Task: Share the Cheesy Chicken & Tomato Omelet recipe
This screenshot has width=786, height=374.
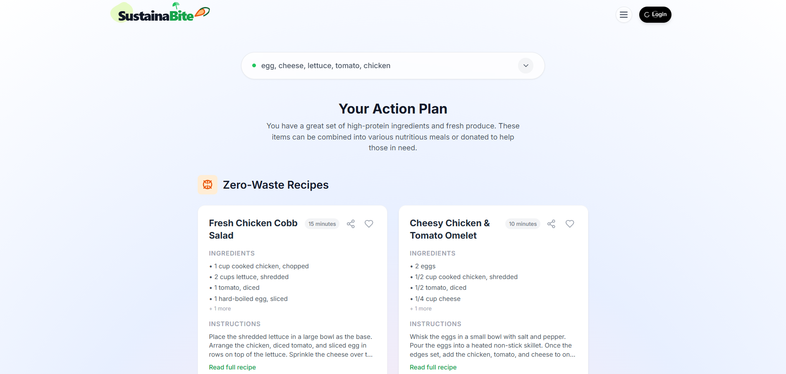Action: click(x=551, y=224)
